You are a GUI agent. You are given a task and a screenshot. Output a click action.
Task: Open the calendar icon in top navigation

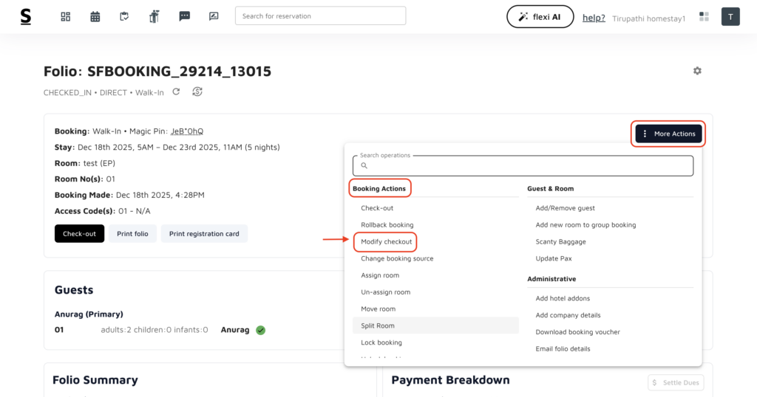[95, 16]
